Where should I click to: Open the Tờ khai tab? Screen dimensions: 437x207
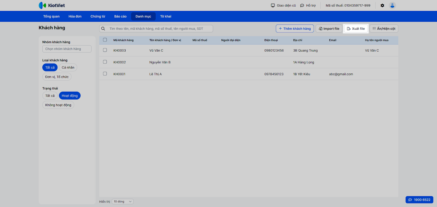(166, 16)
